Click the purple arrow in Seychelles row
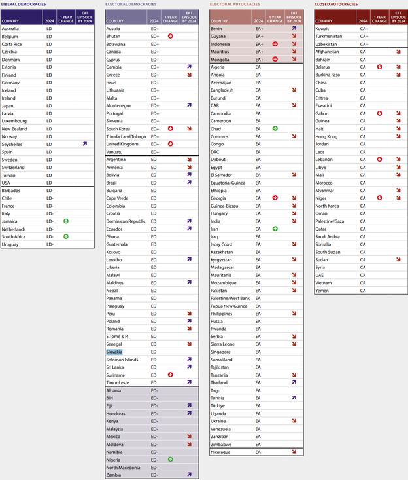The image size is (408, 480). coord(84,144)
